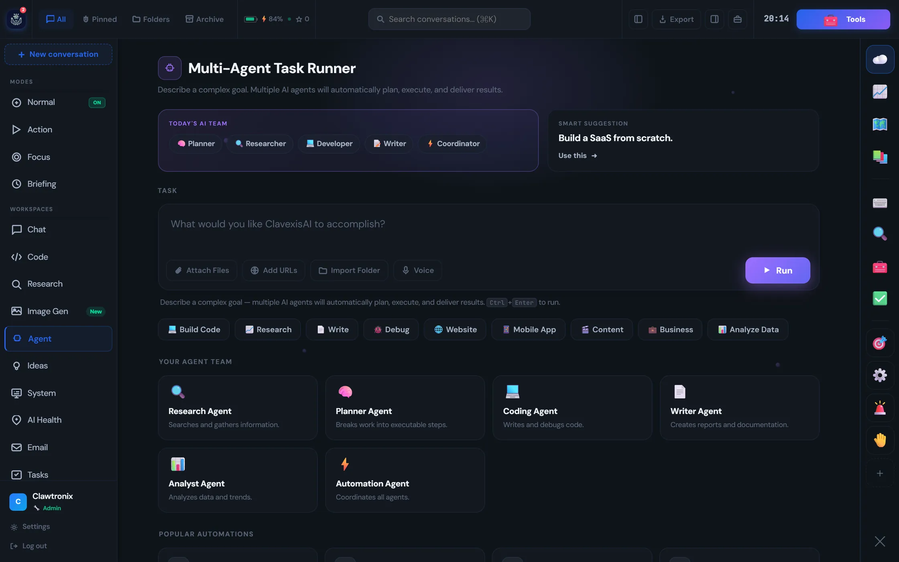Follow the Use this suggestion link

click(578, 156)
